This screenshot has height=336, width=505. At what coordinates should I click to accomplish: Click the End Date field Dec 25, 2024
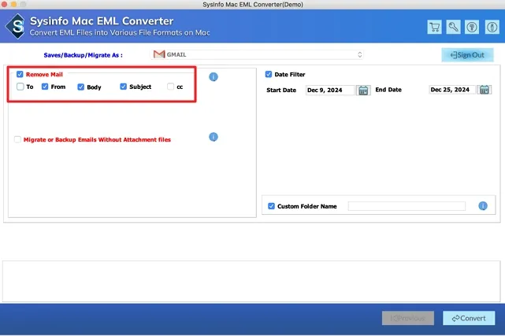coord(452,90)
